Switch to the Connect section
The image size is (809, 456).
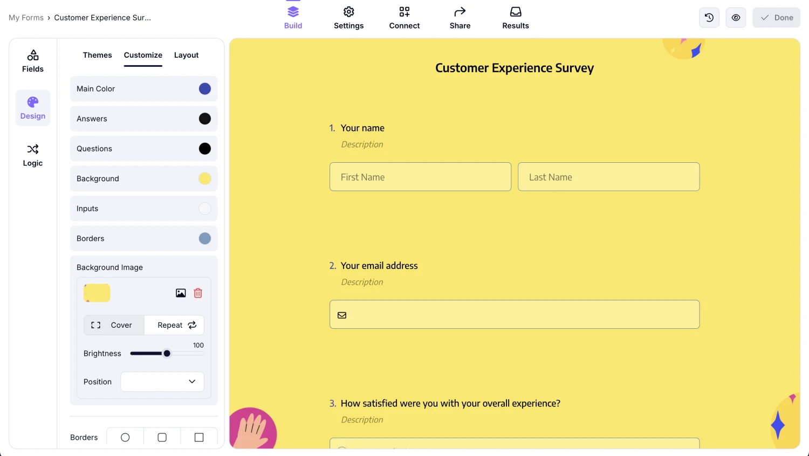(x=404, y=17)
